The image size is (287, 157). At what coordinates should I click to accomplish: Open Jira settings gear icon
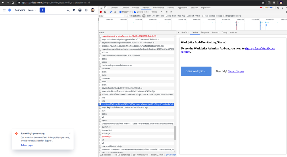coord(86,10)
